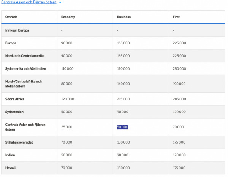Click Centrala Asien Economy value 25 000
Image resolution: width=228 pixels, height=177 pixels.
[66, 127]
